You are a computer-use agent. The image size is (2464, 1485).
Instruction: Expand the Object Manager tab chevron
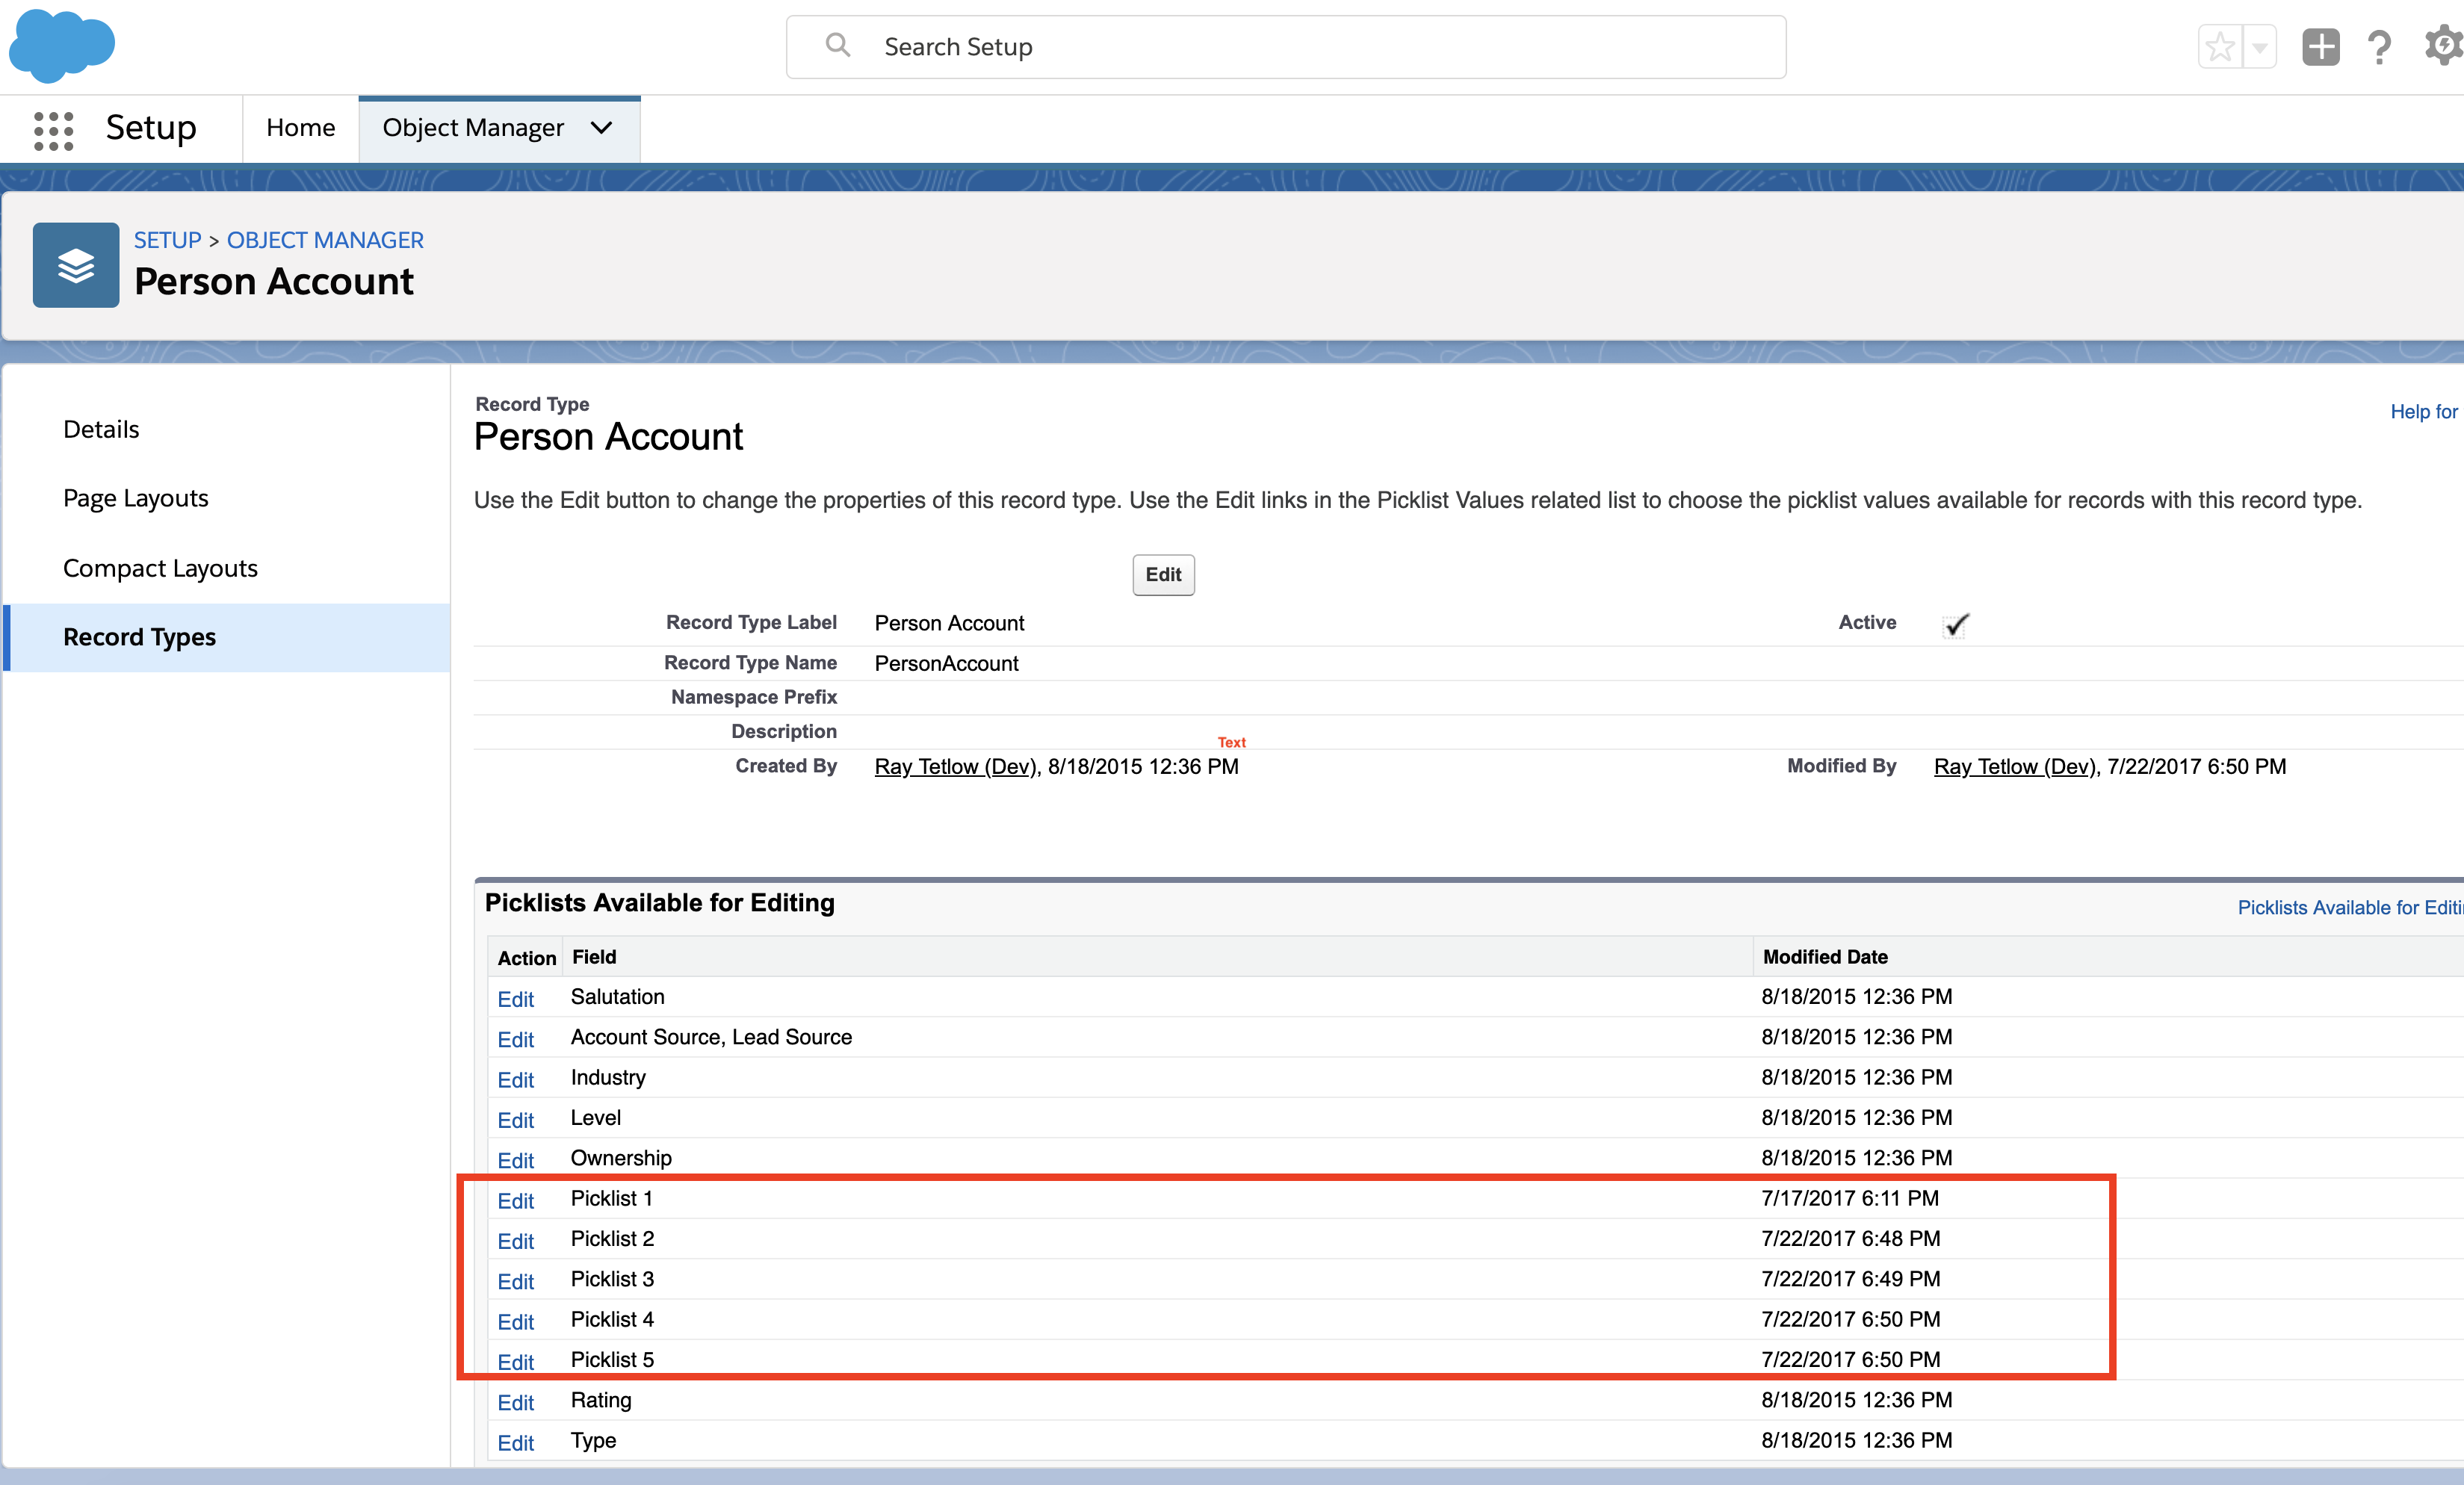[601, 128]
